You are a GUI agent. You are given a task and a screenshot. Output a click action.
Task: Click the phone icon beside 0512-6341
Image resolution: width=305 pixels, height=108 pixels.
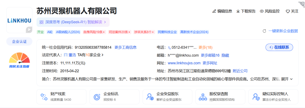(169, 48)
